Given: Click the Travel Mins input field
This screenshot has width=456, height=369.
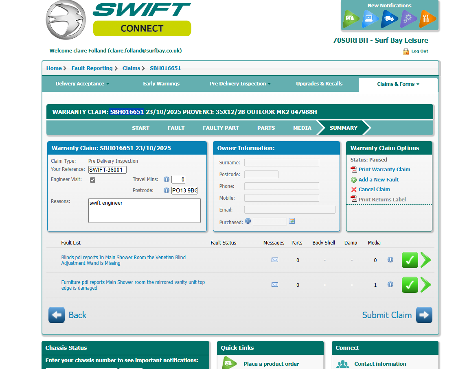Looking at the screenshot, I should (x=178, y=179).
